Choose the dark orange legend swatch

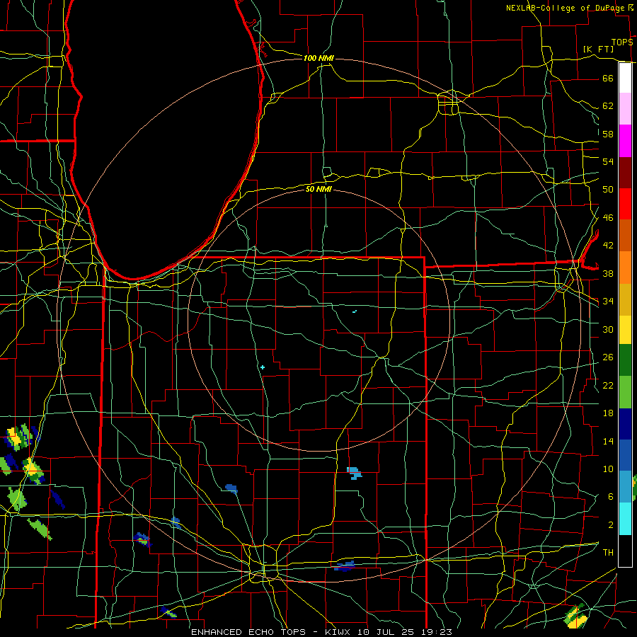click(x=625, y=236)
